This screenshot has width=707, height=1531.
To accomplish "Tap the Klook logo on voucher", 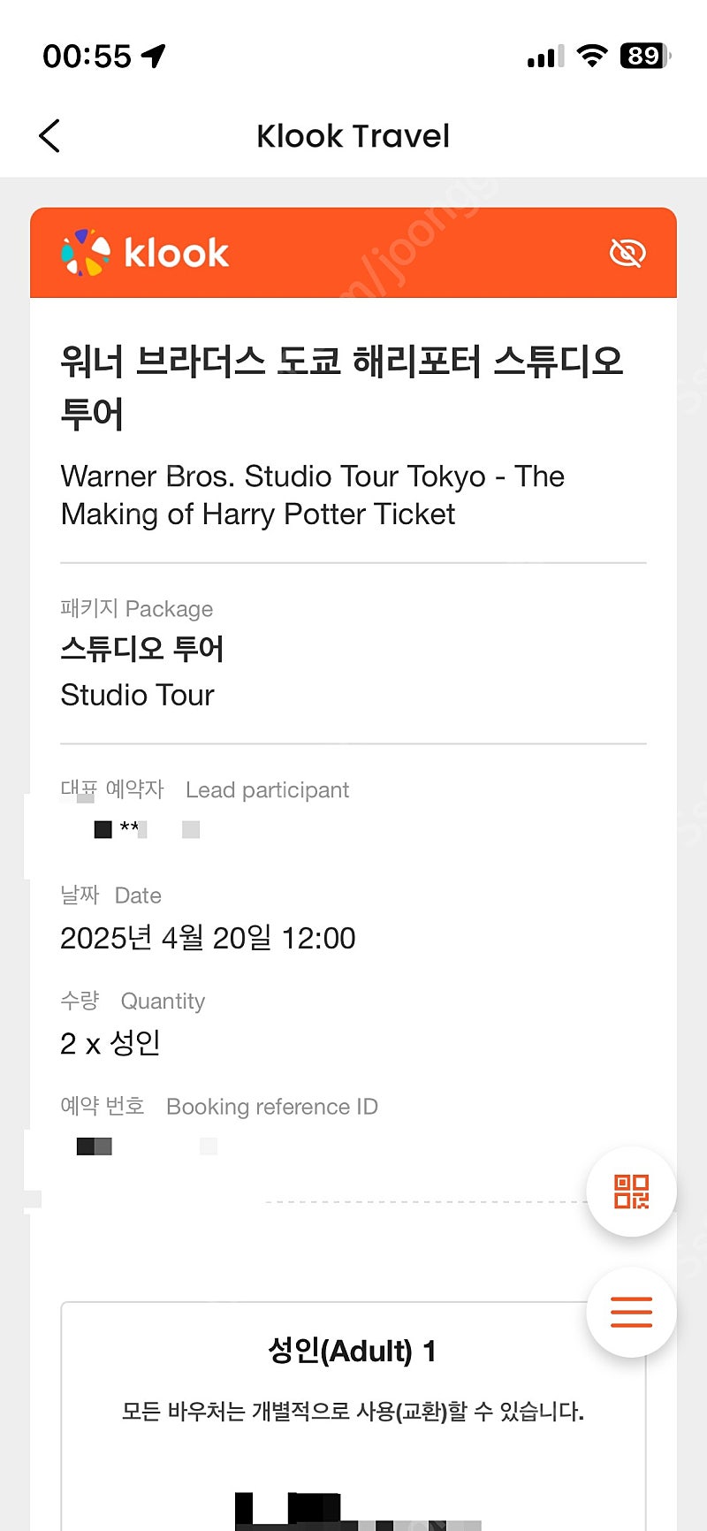I will pos(145,253).
